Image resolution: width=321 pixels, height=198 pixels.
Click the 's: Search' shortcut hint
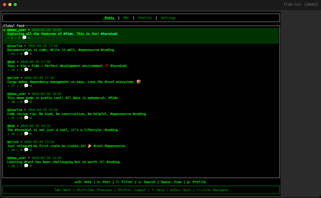coord(147,182)
